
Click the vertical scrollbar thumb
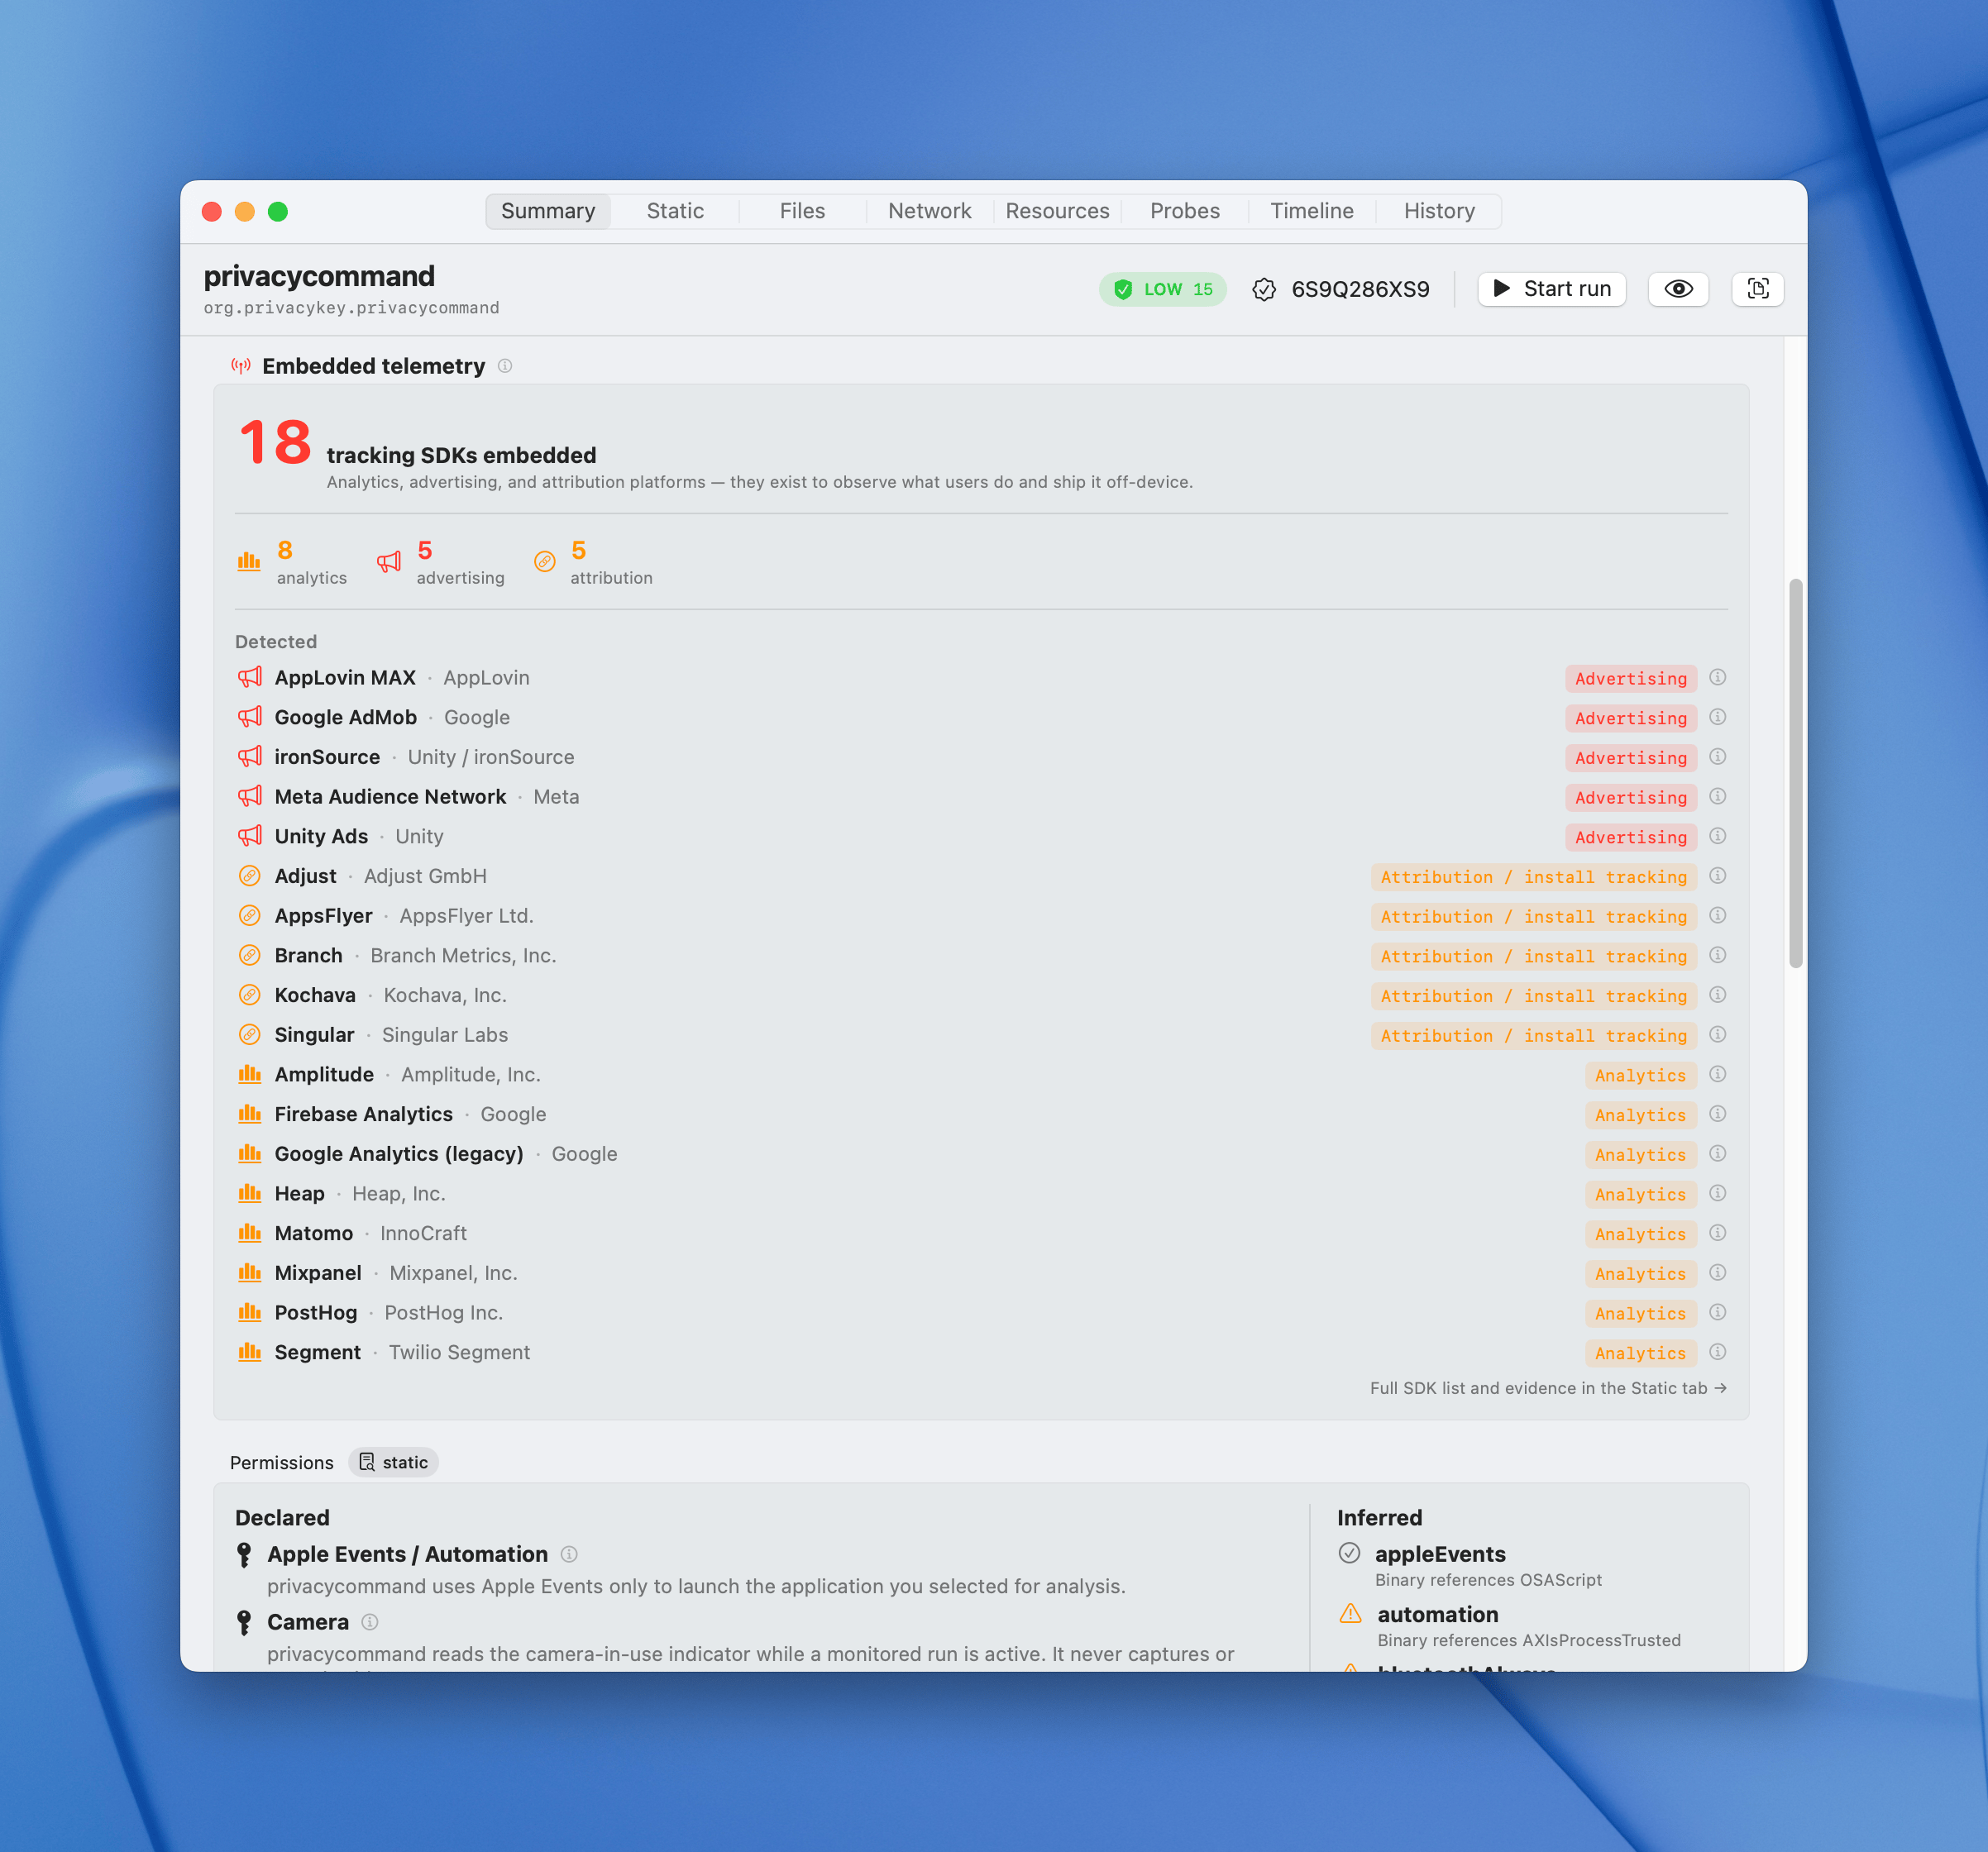pos(1795,773)
